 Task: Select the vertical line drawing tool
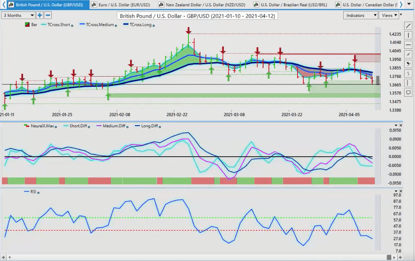pos(408,35)
